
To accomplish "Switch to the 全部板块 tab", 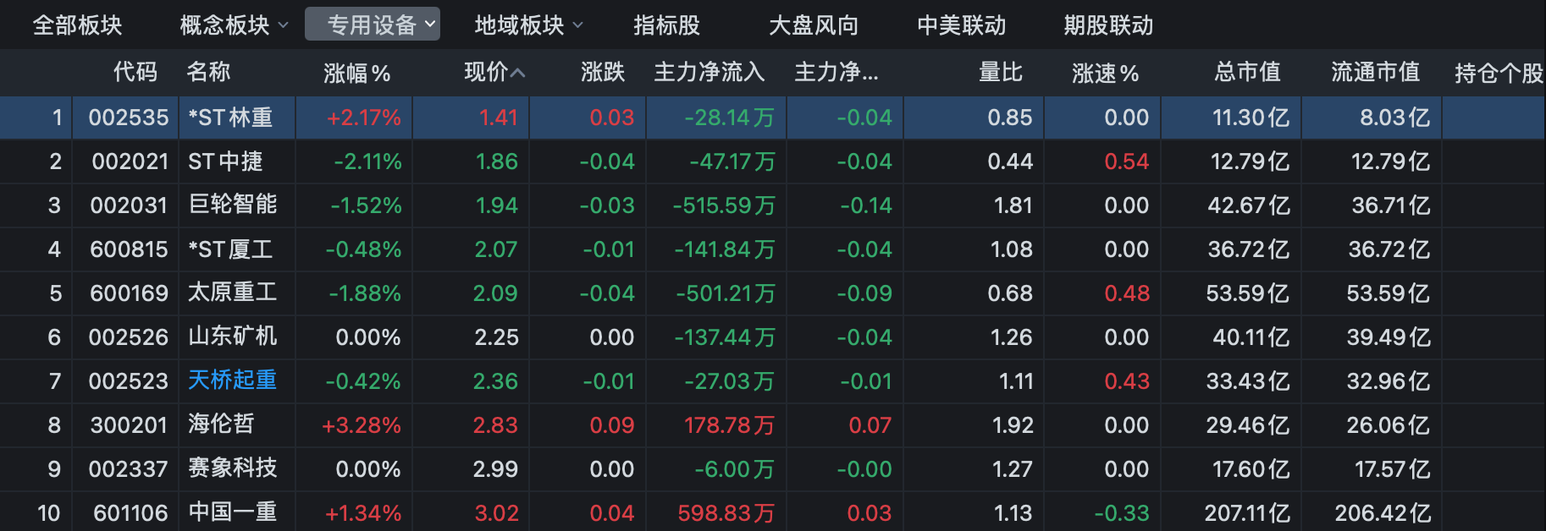I will coord(77,25).
